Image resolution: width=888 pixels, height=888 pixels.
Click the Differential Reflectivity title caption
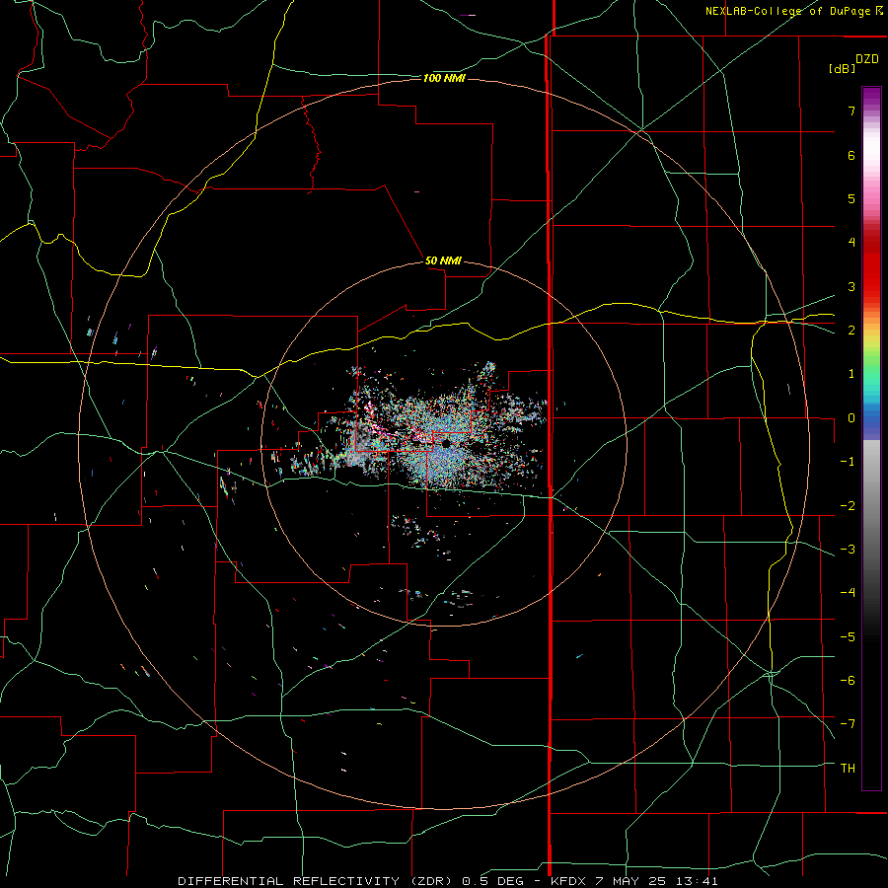447,881
